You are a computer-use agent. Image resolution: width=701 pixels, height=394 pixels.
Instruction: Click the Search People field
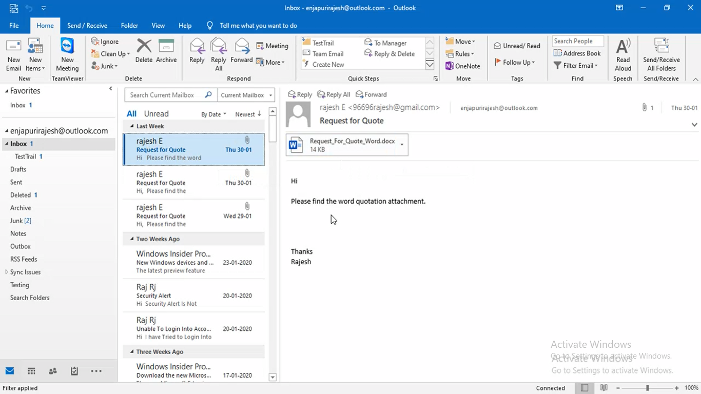pyautogui.click(x=577, y=41)
